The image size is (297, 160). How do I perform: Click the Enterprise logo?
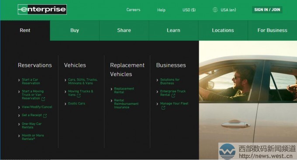click(42, 10)
